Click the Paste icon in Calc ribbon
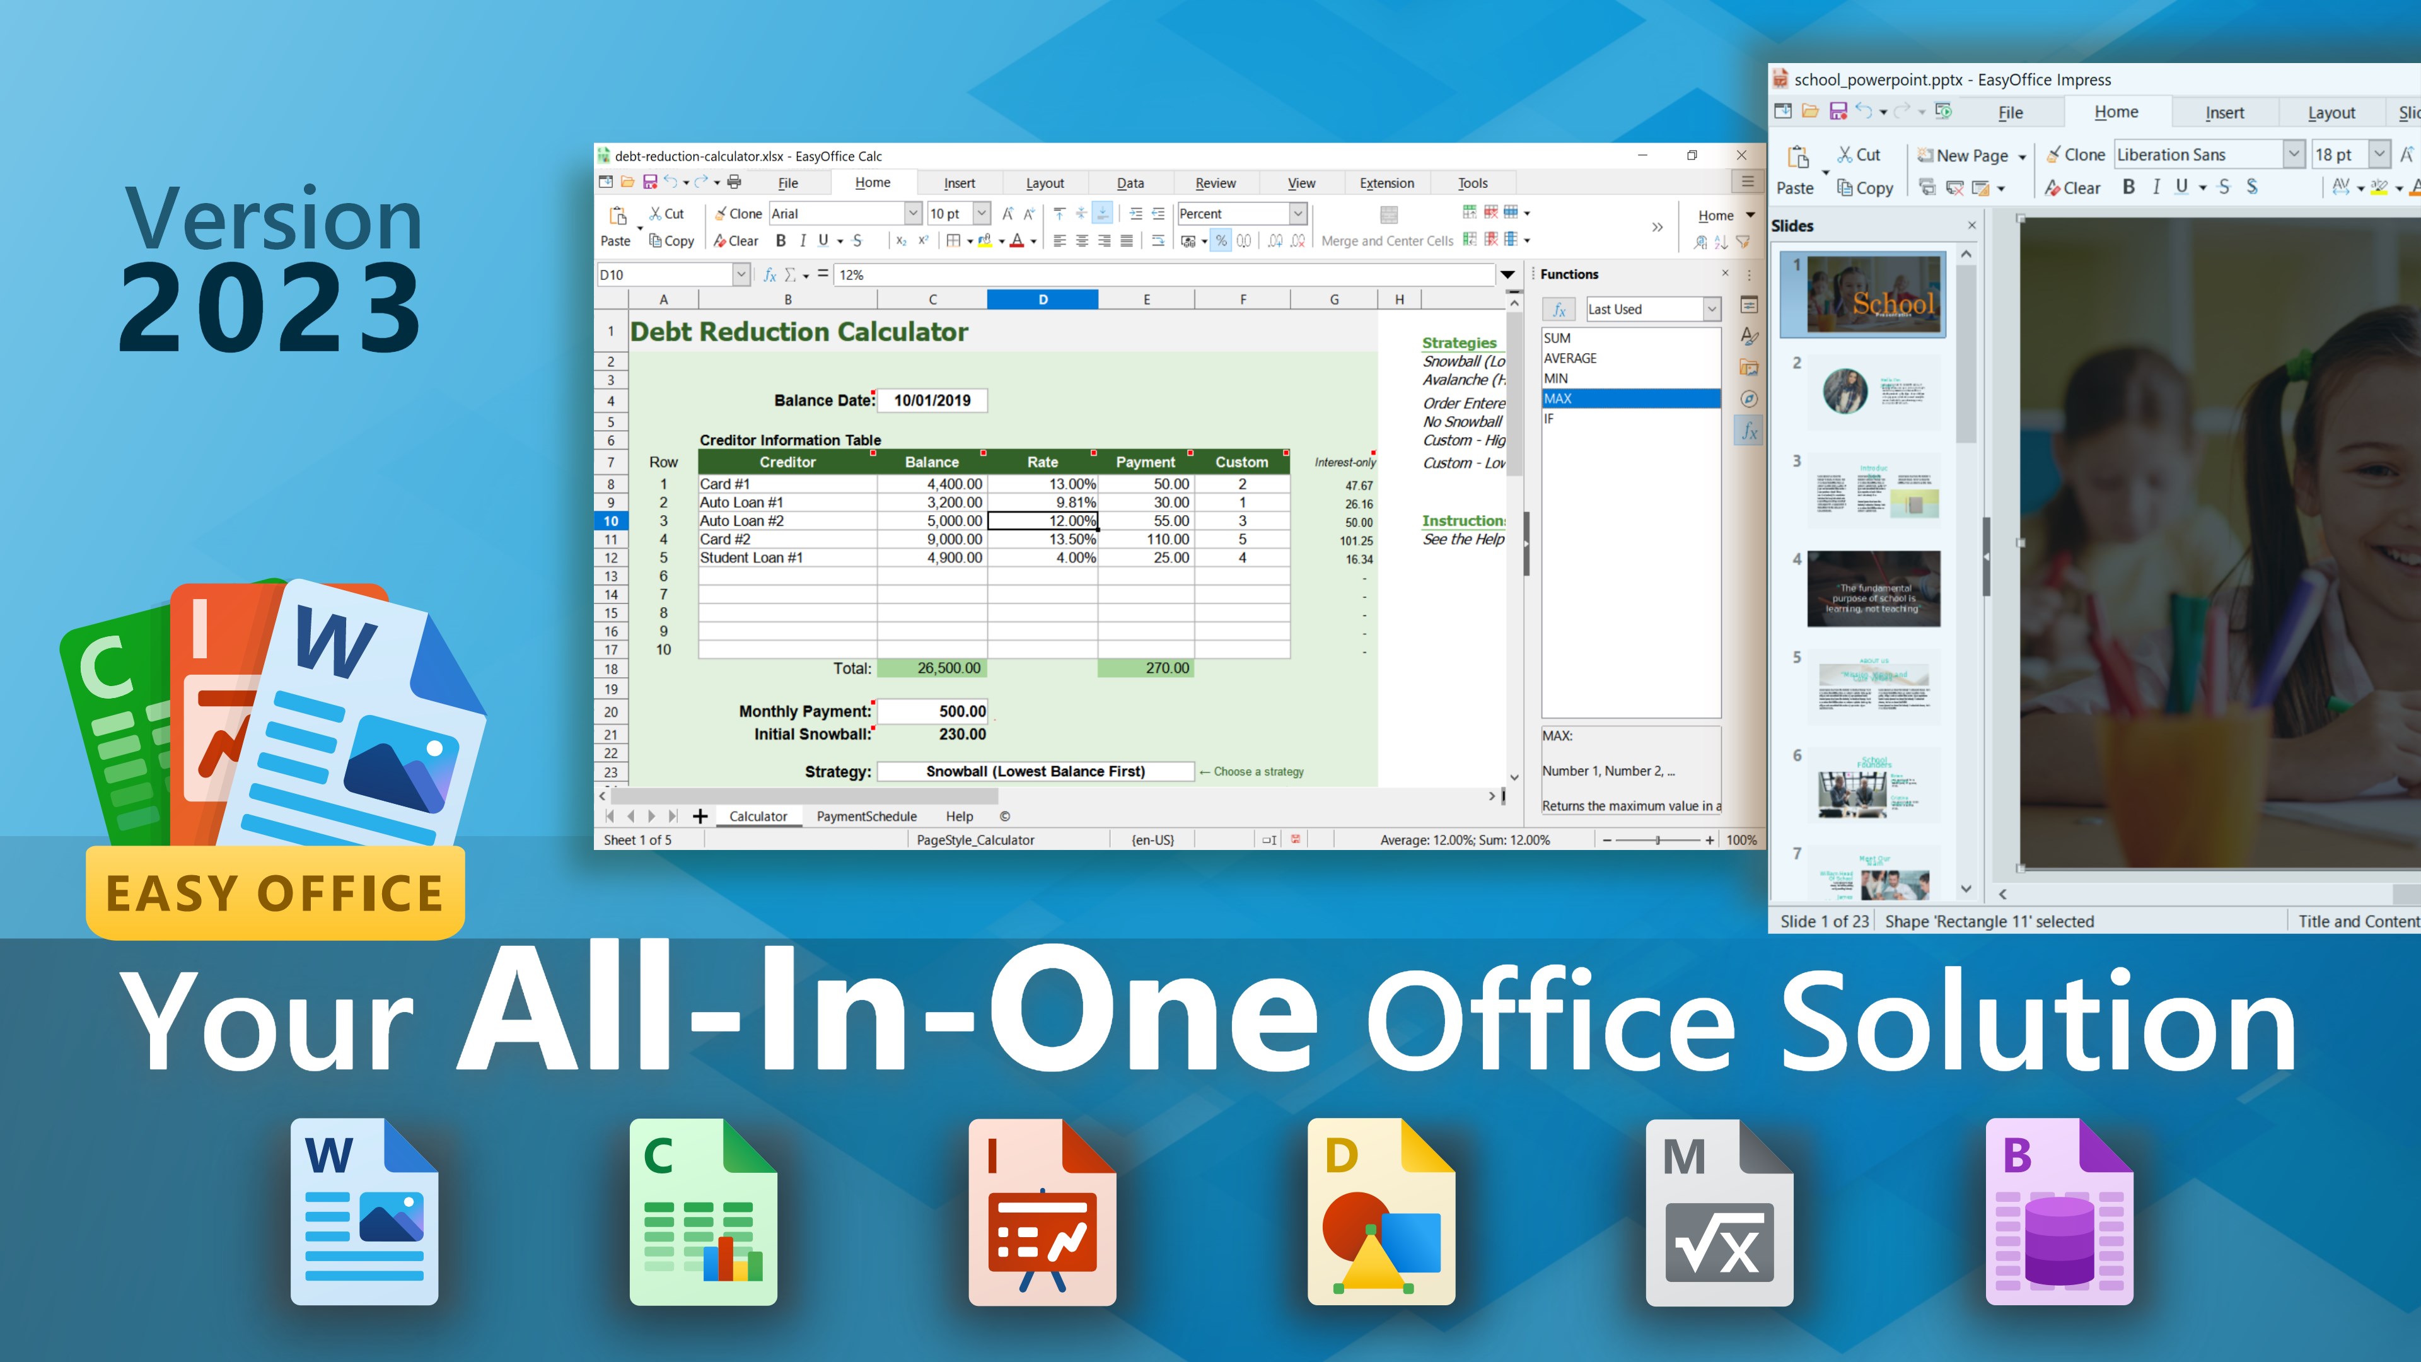Screen dimensions: 2421x1362 click(x=617, y=216)
